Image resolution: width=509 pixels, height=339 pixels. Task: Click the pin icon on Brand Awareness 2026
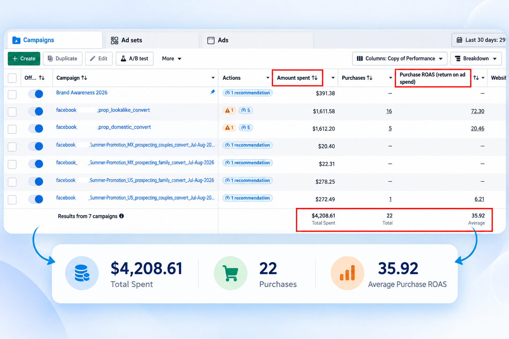[x=213, y=92]
